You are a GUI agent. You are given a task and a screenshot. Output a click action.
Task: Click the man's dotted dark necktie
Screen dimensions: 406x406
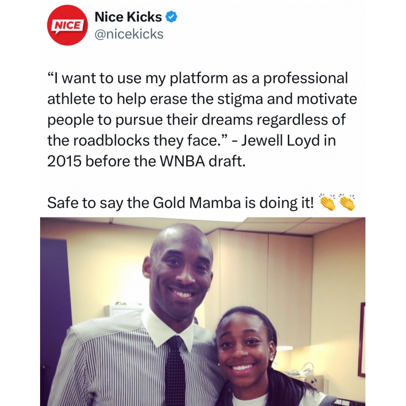(x=175, y=370)
